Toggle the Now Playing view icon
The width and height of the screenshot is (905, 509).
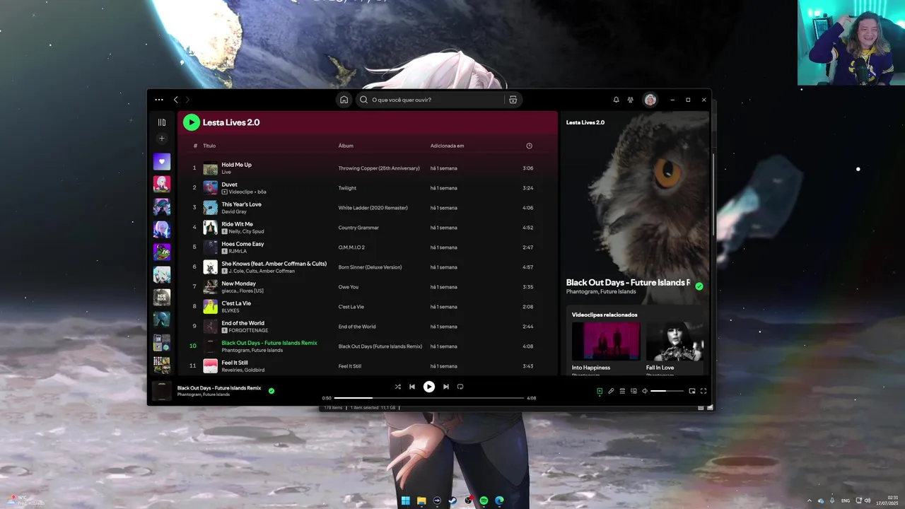pos(600,391)
